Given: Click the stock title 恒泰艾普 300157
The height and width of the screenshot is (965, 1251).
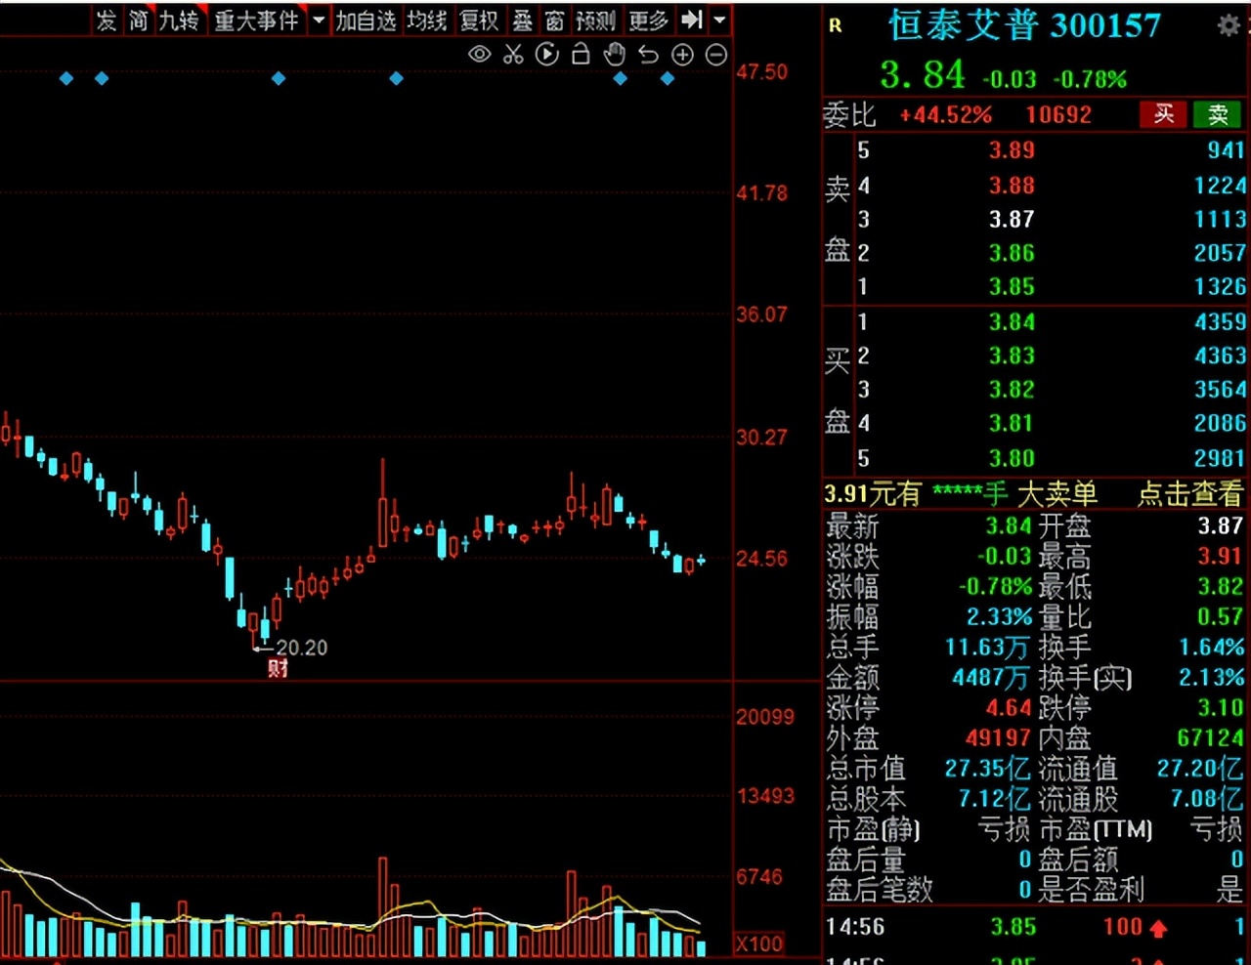Looking at the screenshot, I should coord(1024,25).
